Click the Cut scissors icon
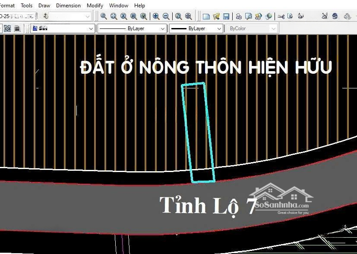 coord(281,16)
